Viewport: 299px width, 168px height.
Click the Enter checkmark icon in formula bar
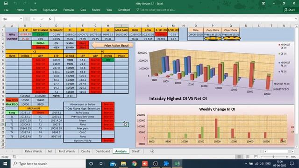coord(42,19)
